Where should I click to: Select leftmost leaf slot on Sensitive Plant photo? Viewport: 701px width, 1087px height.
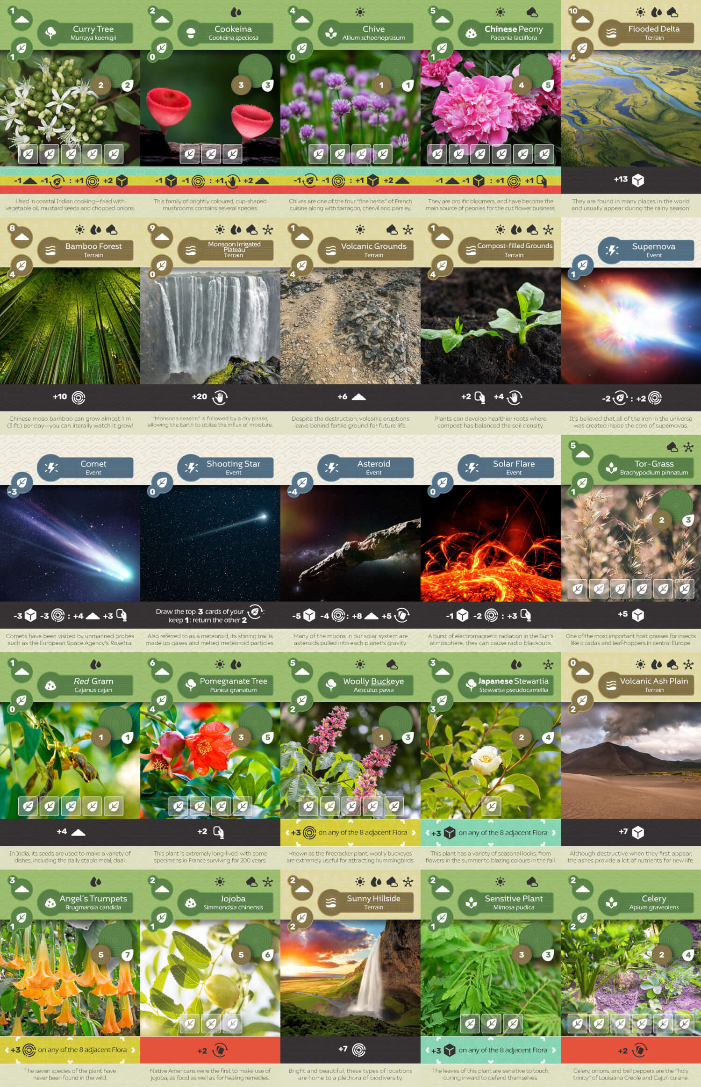pos(470,1023)
